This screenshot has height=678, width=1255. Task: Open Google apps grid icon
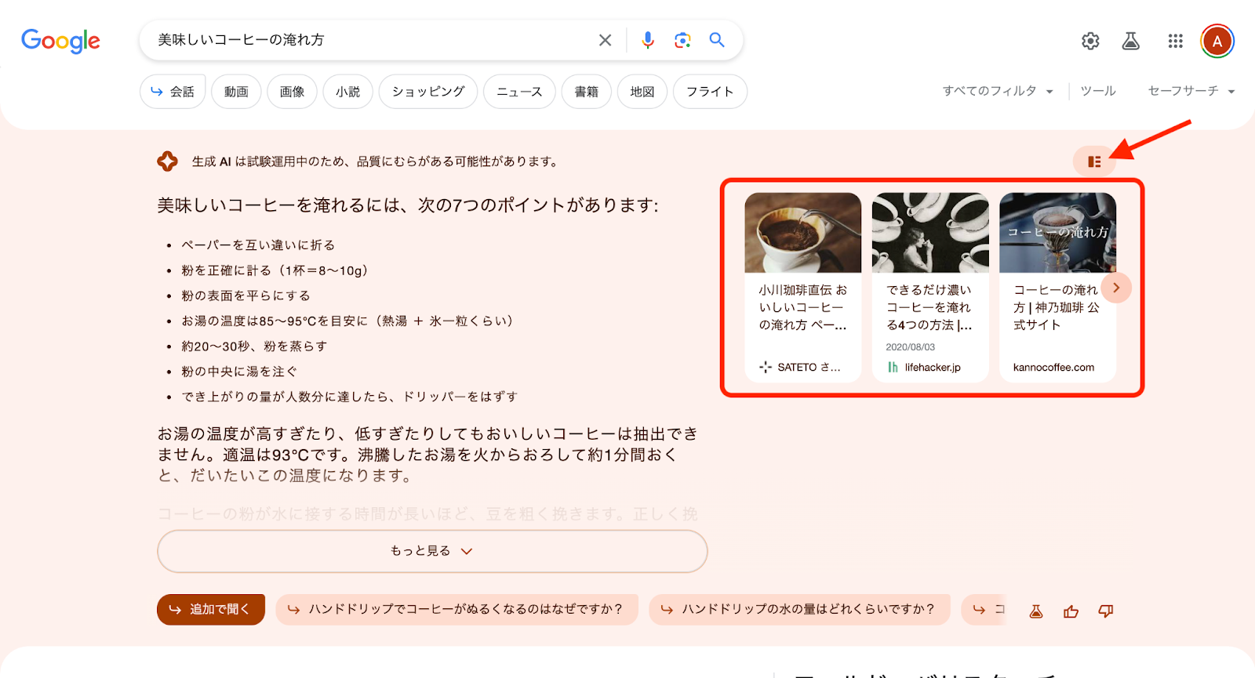tap(1175, 41)
